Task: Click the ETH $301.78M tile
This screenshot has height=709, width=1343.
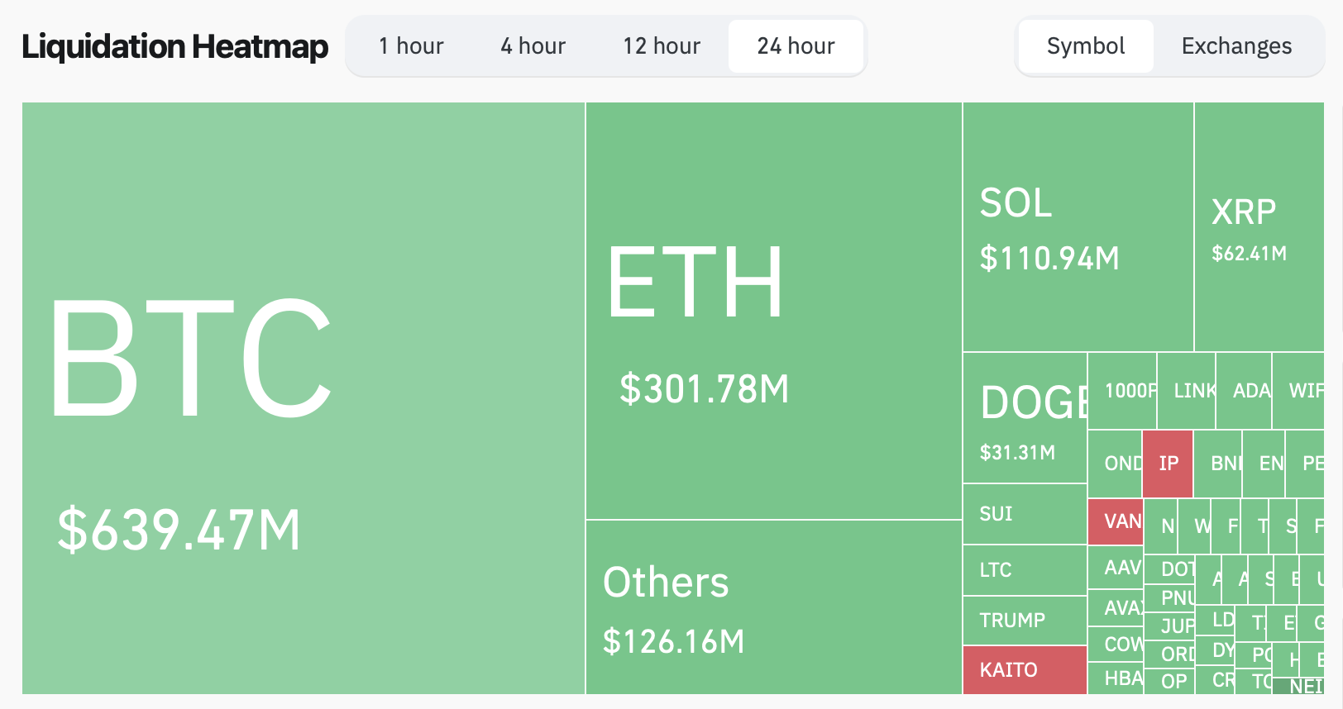Action: [x=774, y=311]
